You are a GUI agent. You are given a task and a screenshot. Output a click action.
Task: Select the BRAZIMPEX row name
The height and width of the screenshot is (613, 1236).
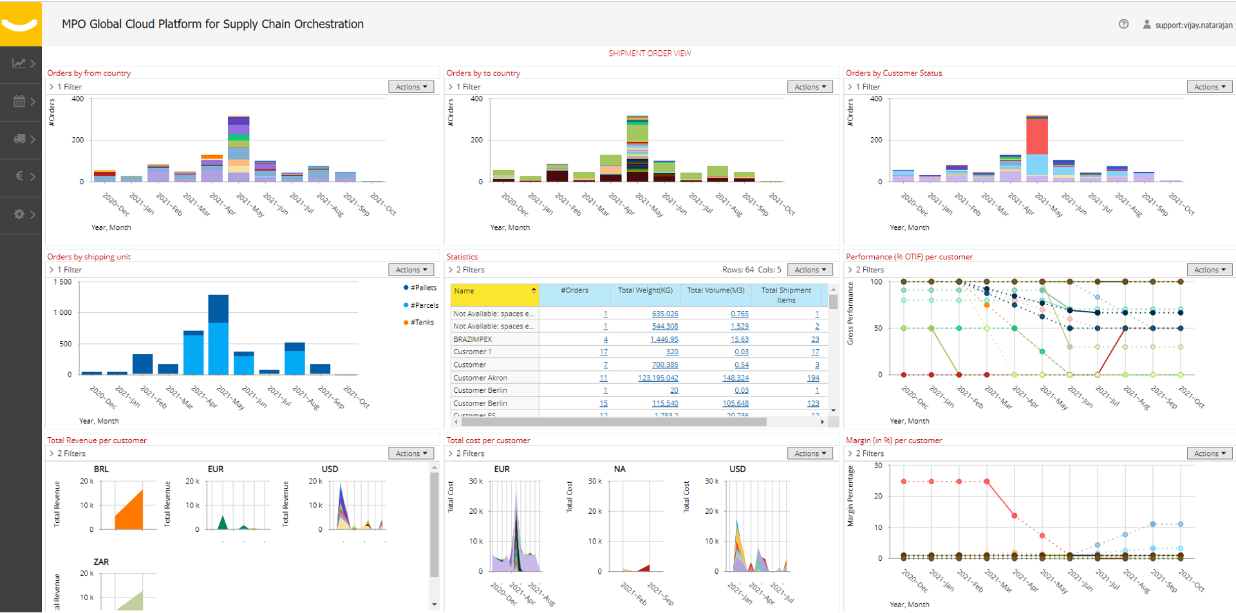coord(473,339)
